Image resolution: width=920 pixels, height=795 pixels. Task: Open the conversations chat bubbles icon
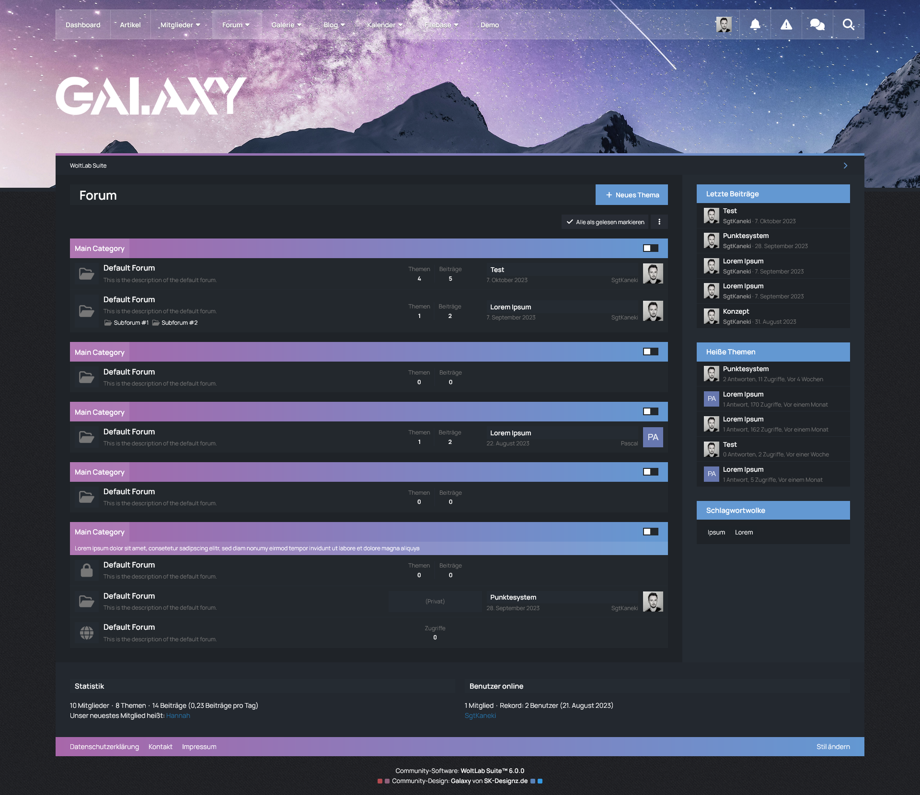(817, 24)
